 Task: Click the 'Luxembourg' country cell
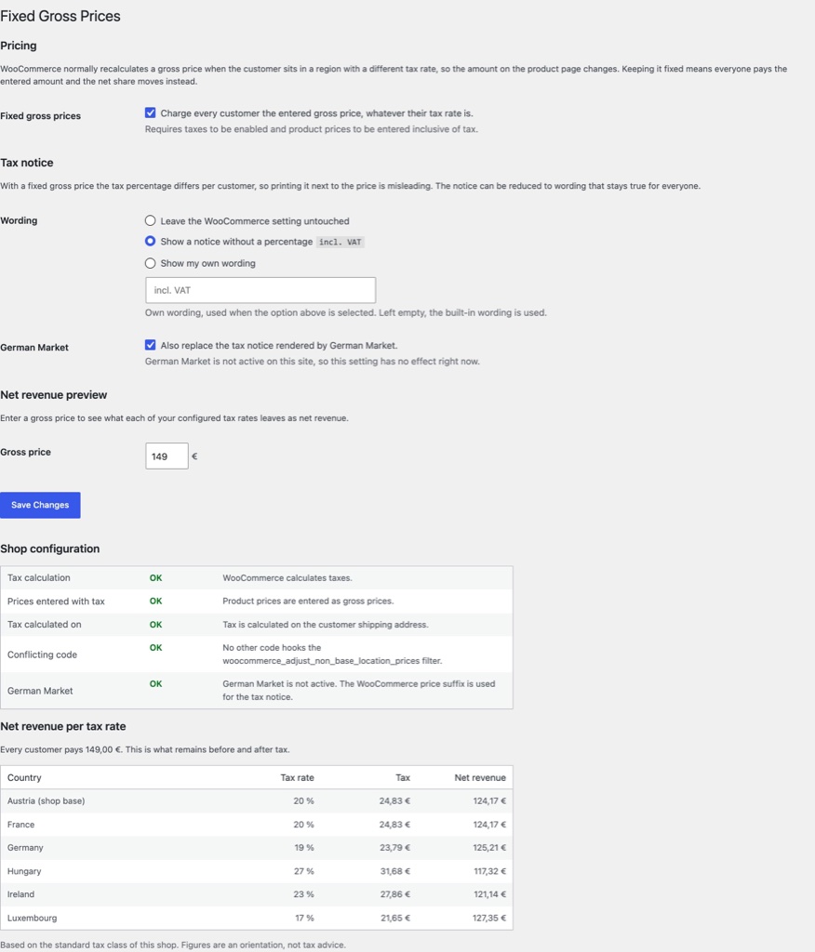click(x=33, y=918)
